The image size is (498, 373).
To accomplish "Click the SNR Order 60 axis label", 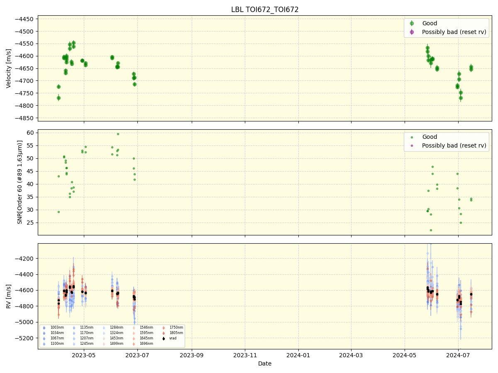I will 20,182.
